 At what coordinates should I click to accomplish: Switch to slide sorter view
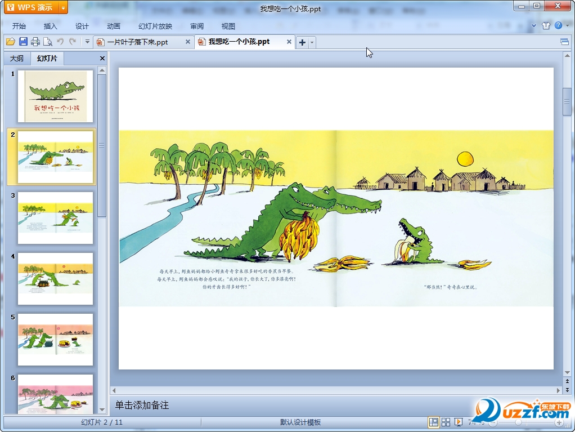446,422
